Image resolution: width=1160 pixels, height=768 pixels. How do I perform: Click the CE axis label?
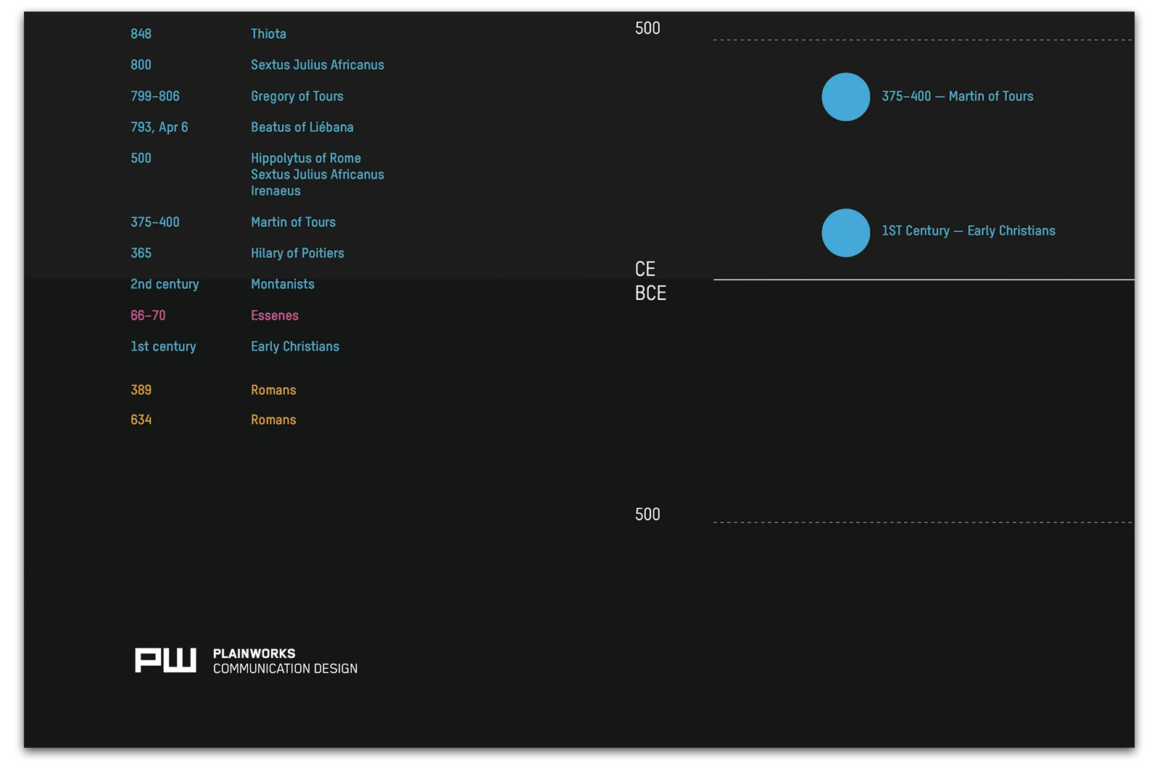645,270
